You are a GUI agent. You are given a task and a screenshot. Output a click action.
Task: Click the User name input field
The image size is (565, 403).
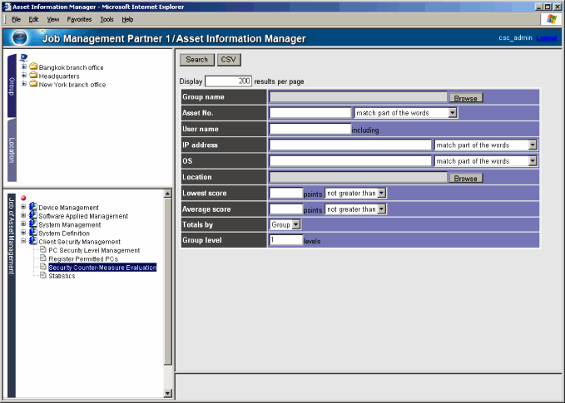coord(310,129)
